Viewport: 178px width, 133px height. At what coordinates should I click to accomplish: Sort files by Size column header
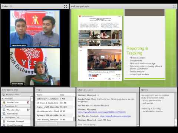click(x=66, y=95)
